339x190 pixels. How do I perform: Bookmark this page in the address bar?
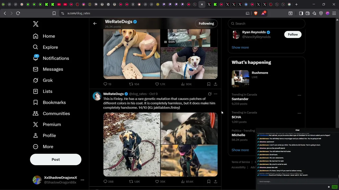[x=54, y=13]
